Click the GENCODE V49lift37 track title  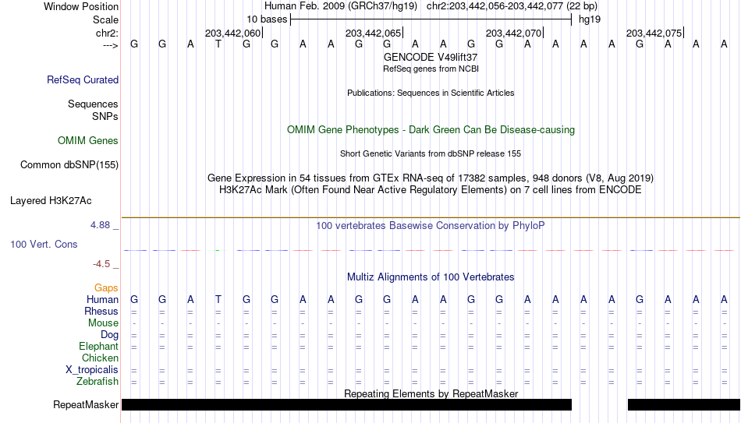[431, 57]
